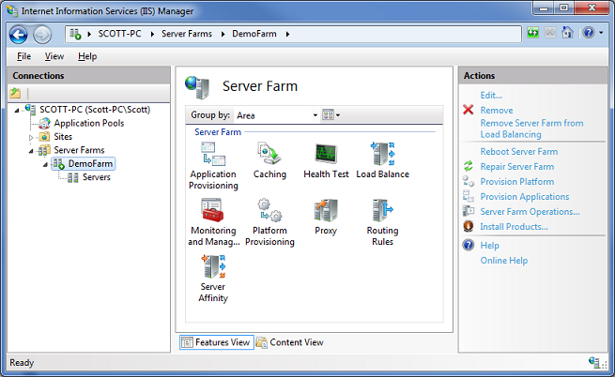Click the Provision Platform gears icon

tap(469, 181)
